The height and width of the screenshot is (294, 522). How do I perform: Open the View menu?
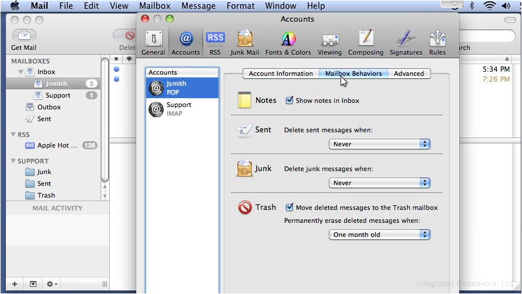point(119,6)
